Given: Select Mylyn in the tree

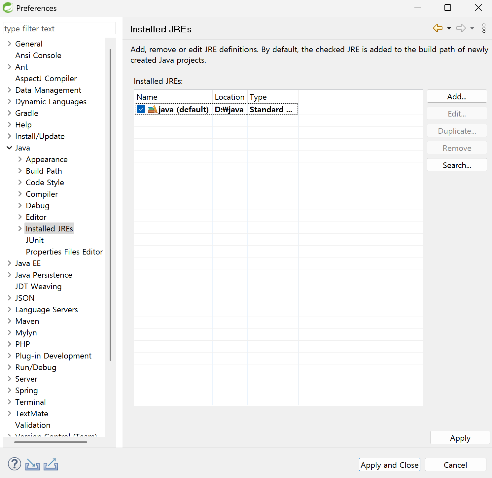Looking at the screenshot, I should pos(26,332).
